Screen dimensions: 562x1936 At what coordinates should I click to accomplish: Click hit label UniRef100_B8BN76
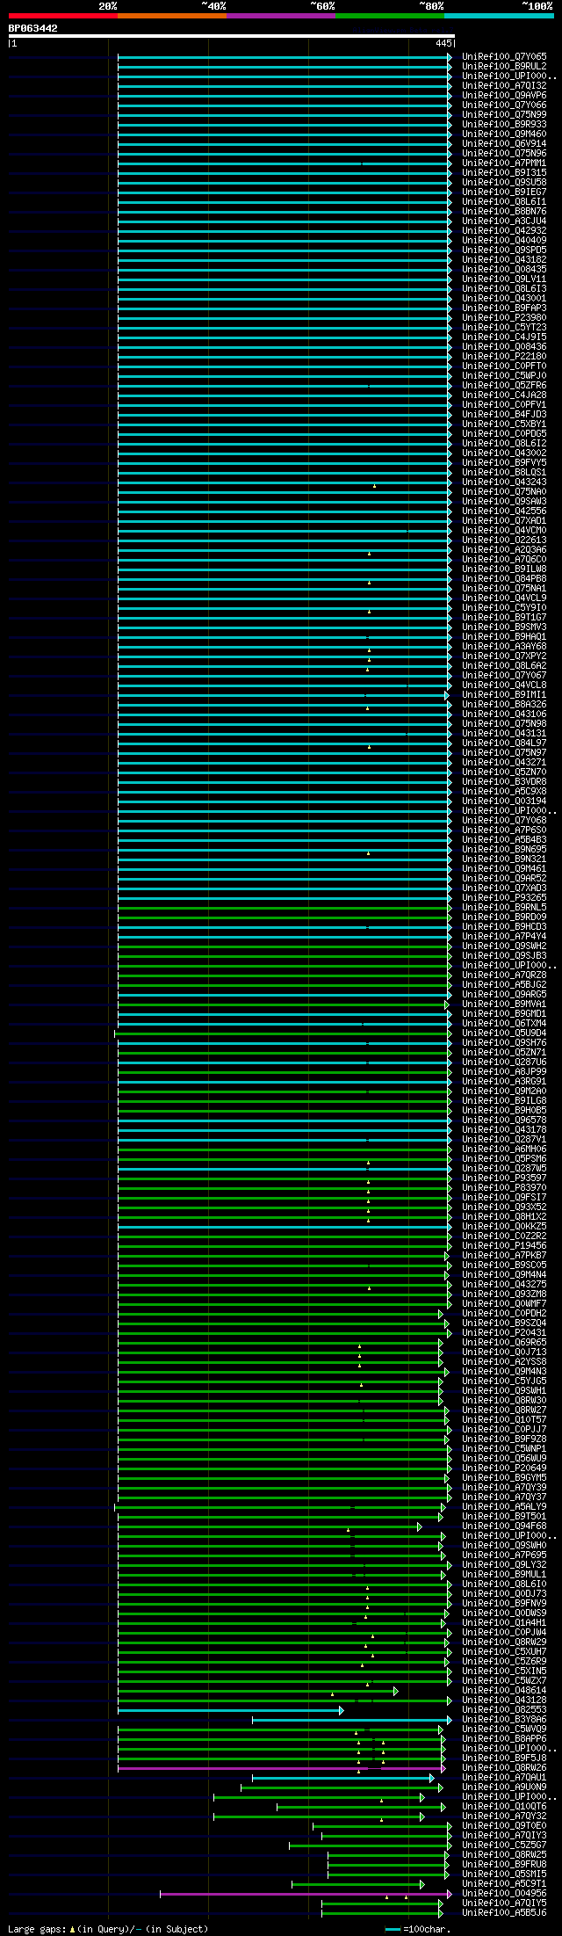(504, 212)
